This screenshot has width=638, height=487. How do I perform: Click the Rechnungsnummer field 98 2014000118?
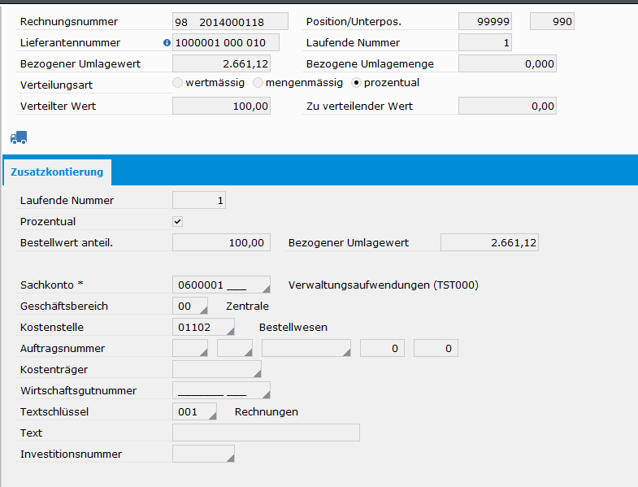(x=230, y=22)
